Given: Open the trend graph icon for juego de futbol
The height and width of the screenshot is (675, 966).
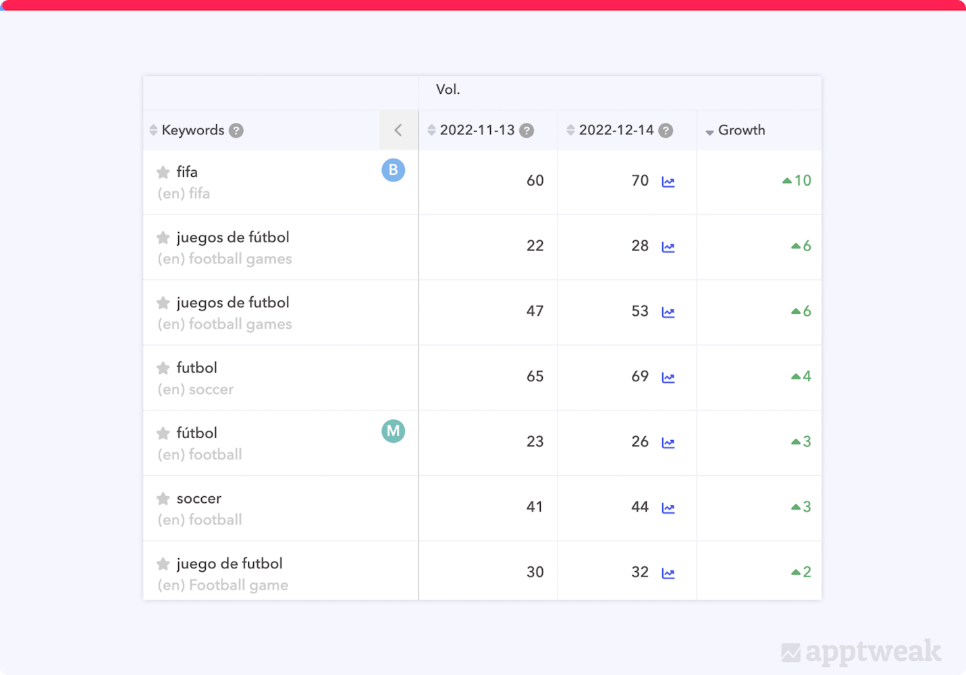Looking at the screenshot, I should [x=668, y=573].
